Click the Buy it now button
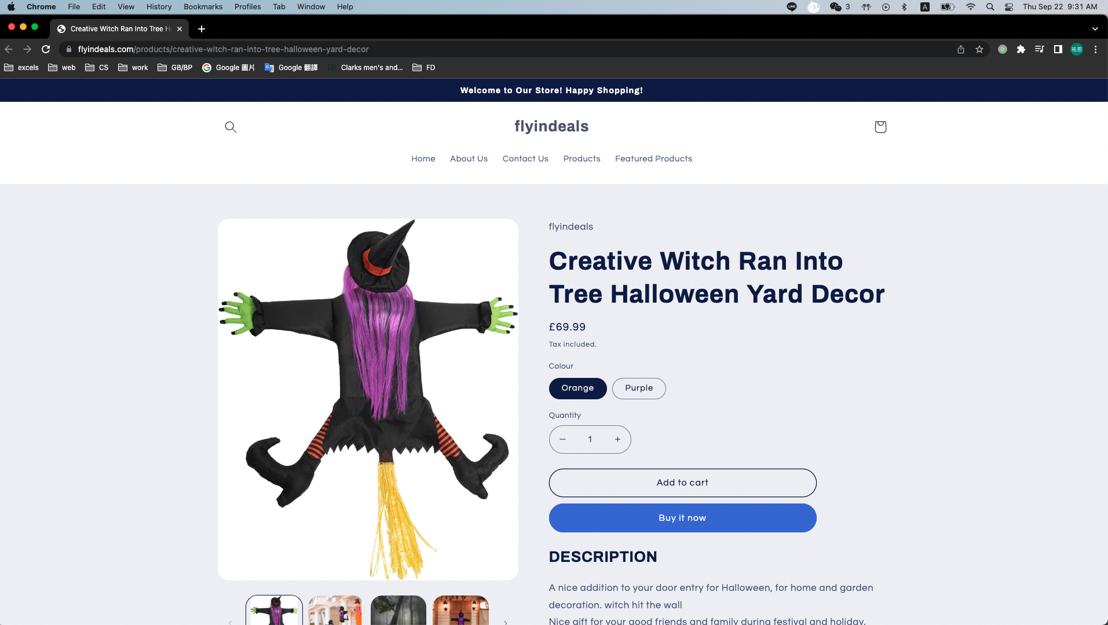The width and height of the screenshot is (1108, 625). (x=682, y=518)
